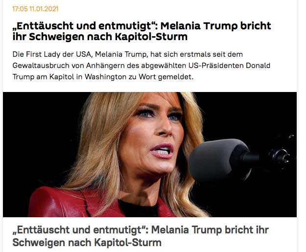Click the word 'Gewaltausbruch' in the summary
The image size is (306, 252).
(41, 66)
